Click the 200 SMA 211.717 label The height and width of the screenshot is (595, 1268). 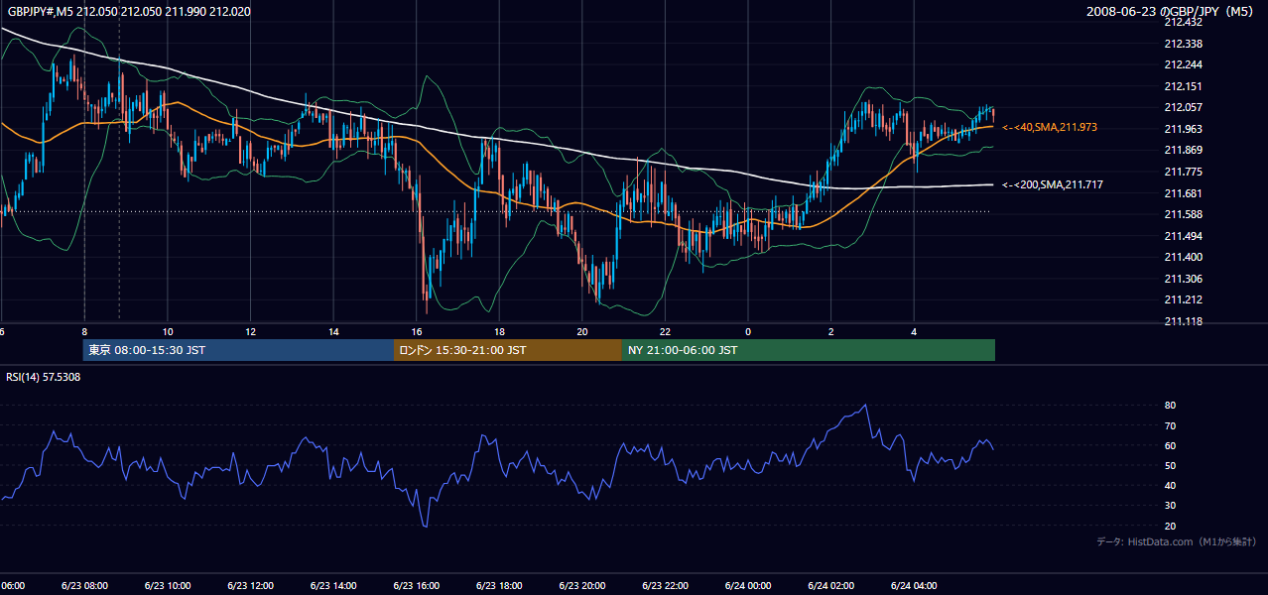click(1053, 184)
